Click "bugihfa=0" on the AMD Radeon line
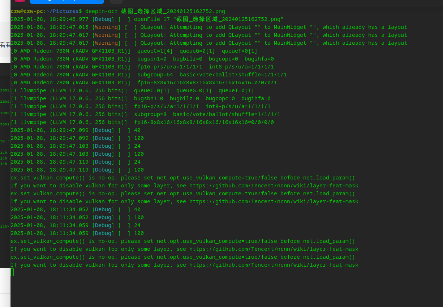Screen dimensions: 443x307 [259, 59]
